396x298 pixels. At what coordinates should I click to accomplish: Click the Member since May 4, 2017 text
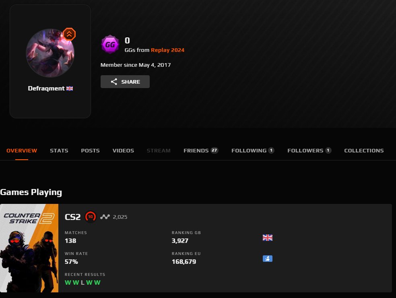[136, 65]
